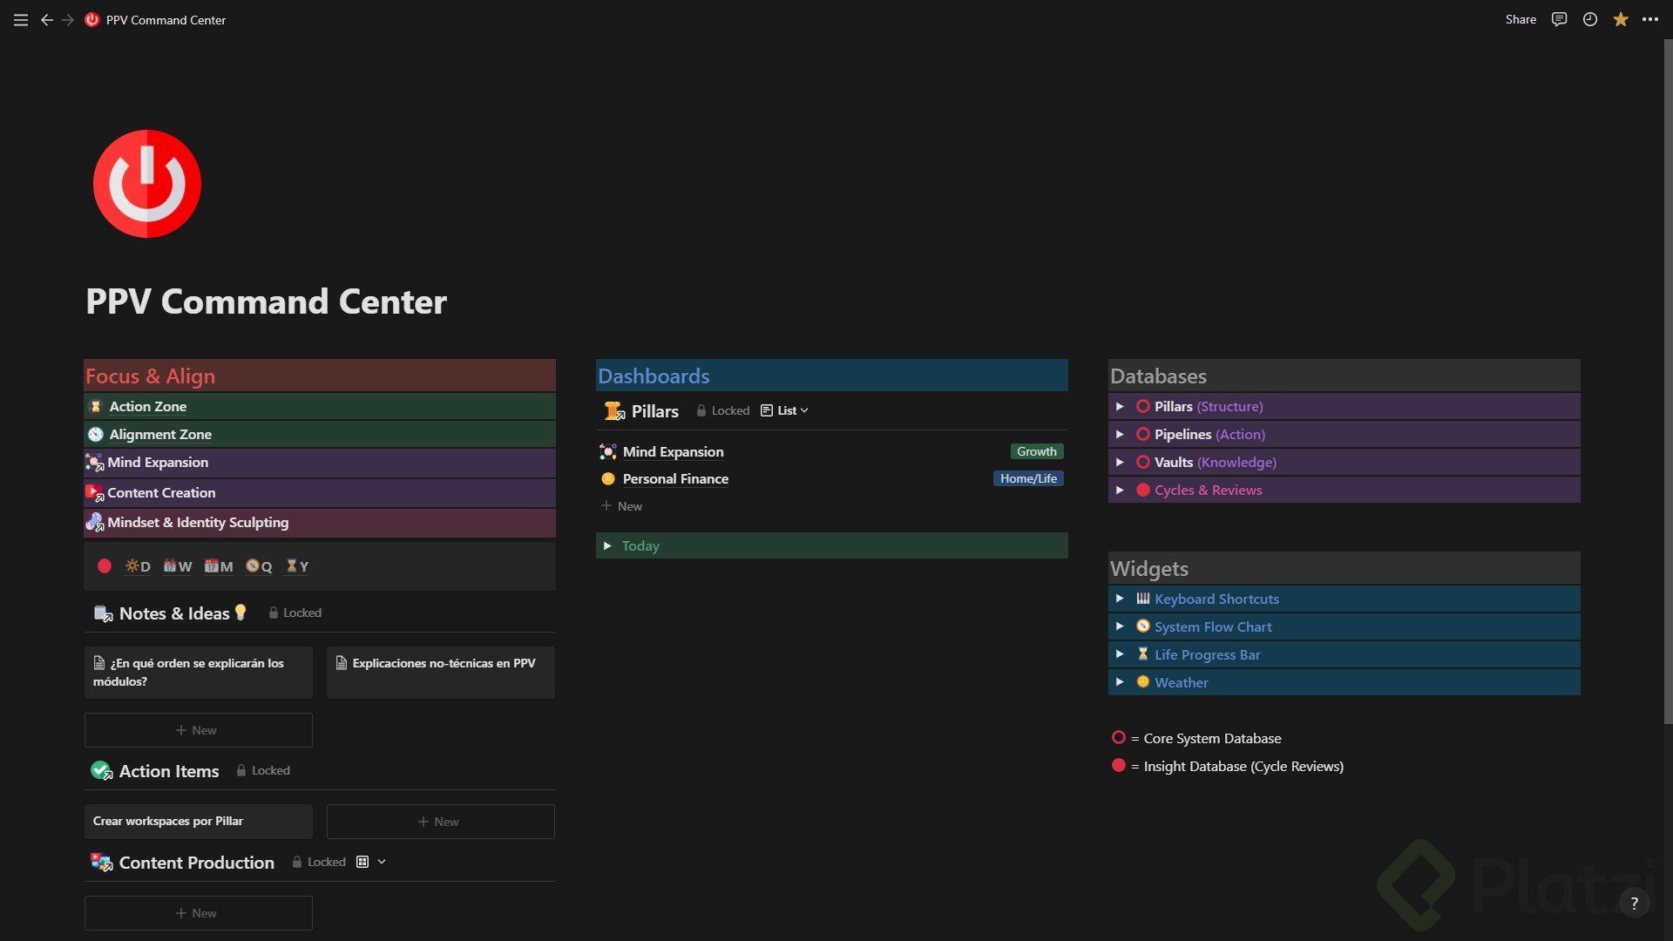The width and height of the screenshot is (1673, 941).
Task: Open the sidebar hamburger menu
Action: (x=21, y=20)
